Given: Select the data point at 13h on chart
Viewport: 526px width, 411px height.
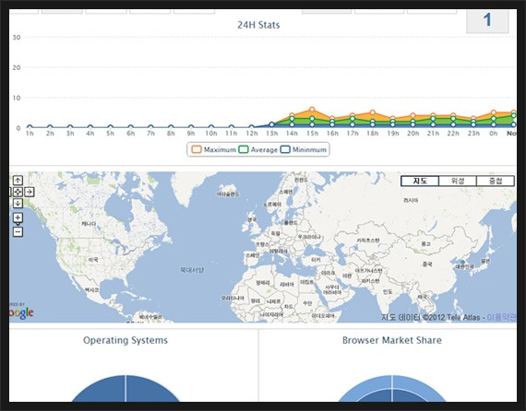Looking at the screenshot, I should click(271, 124).
